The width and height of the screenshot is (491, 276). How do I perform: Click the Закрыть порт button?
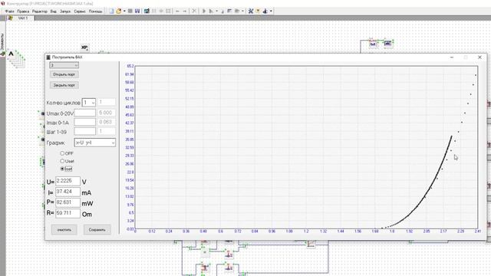click(64, 85)
